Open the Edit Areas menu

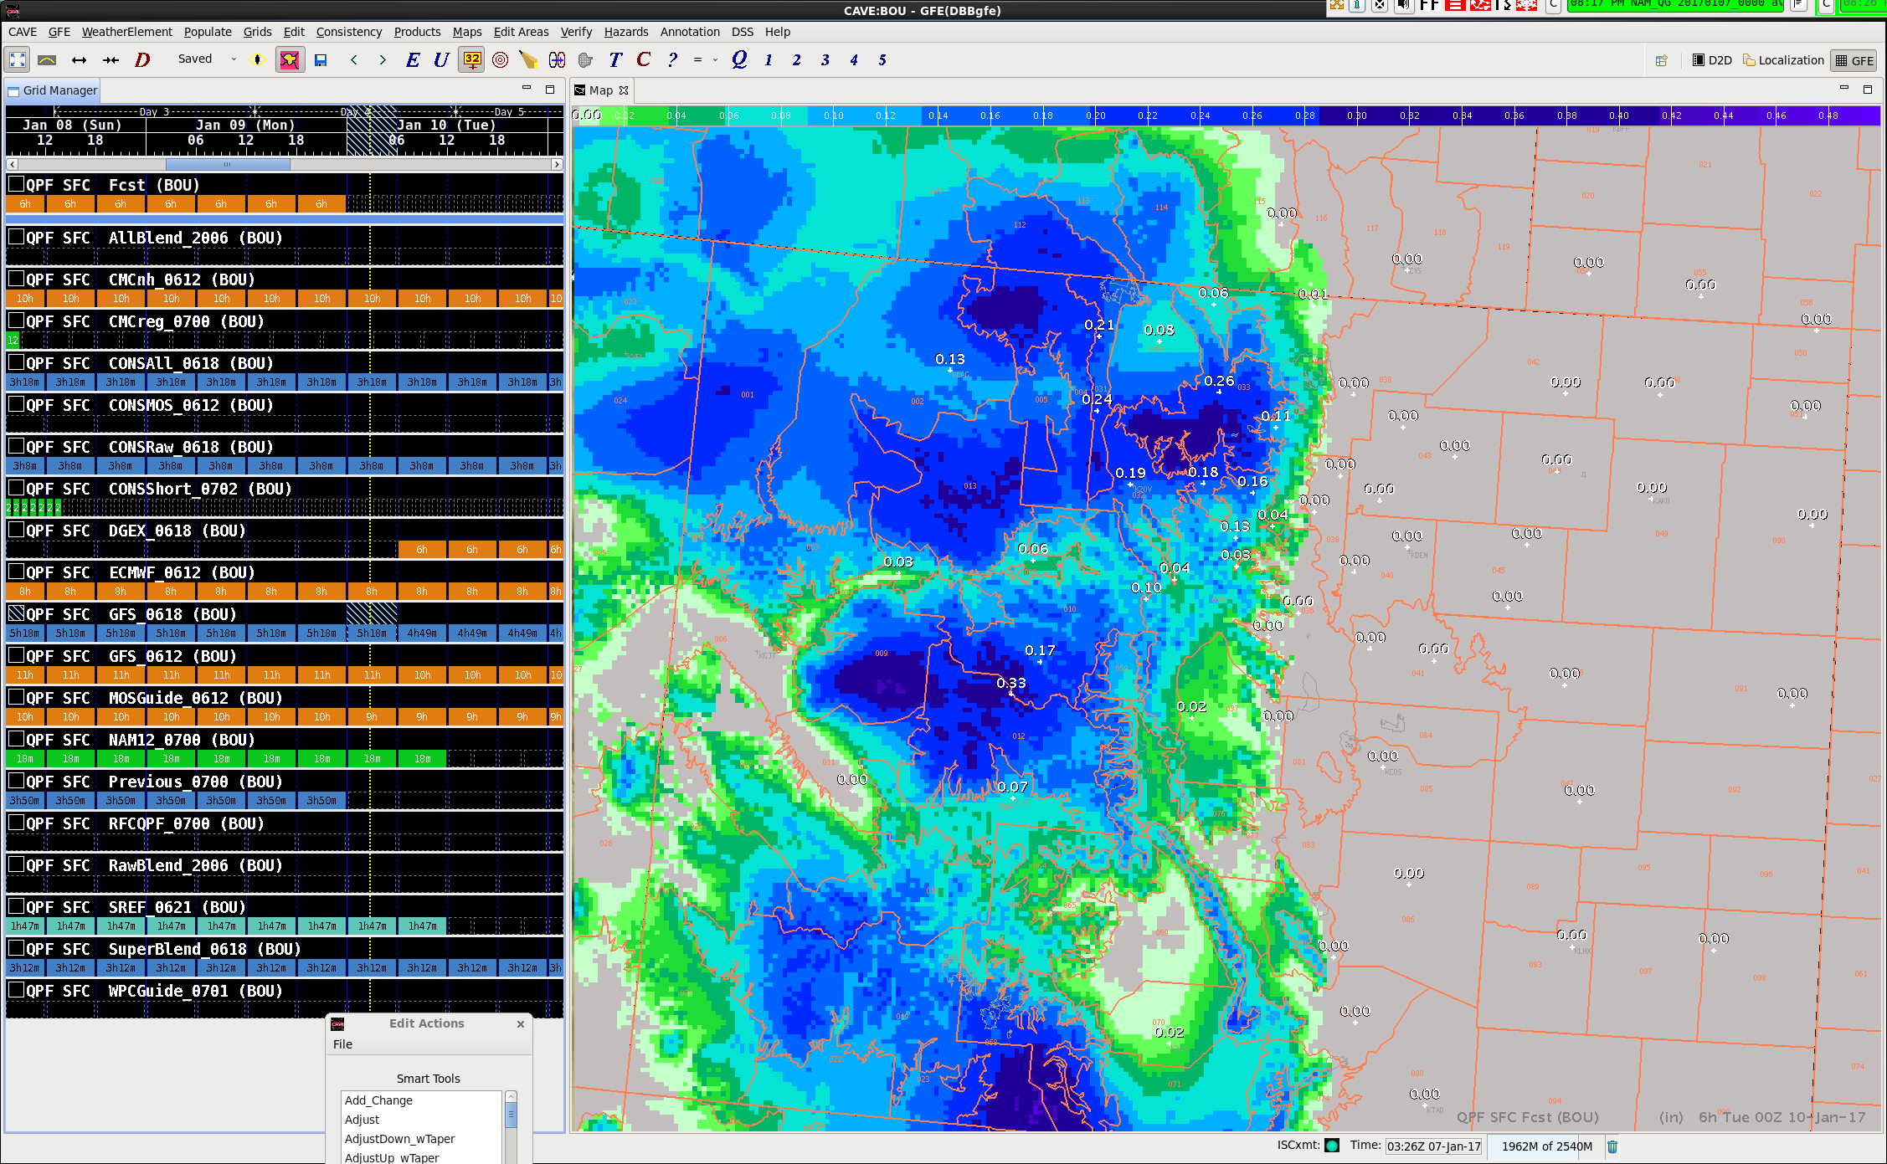tap(521, 32)
